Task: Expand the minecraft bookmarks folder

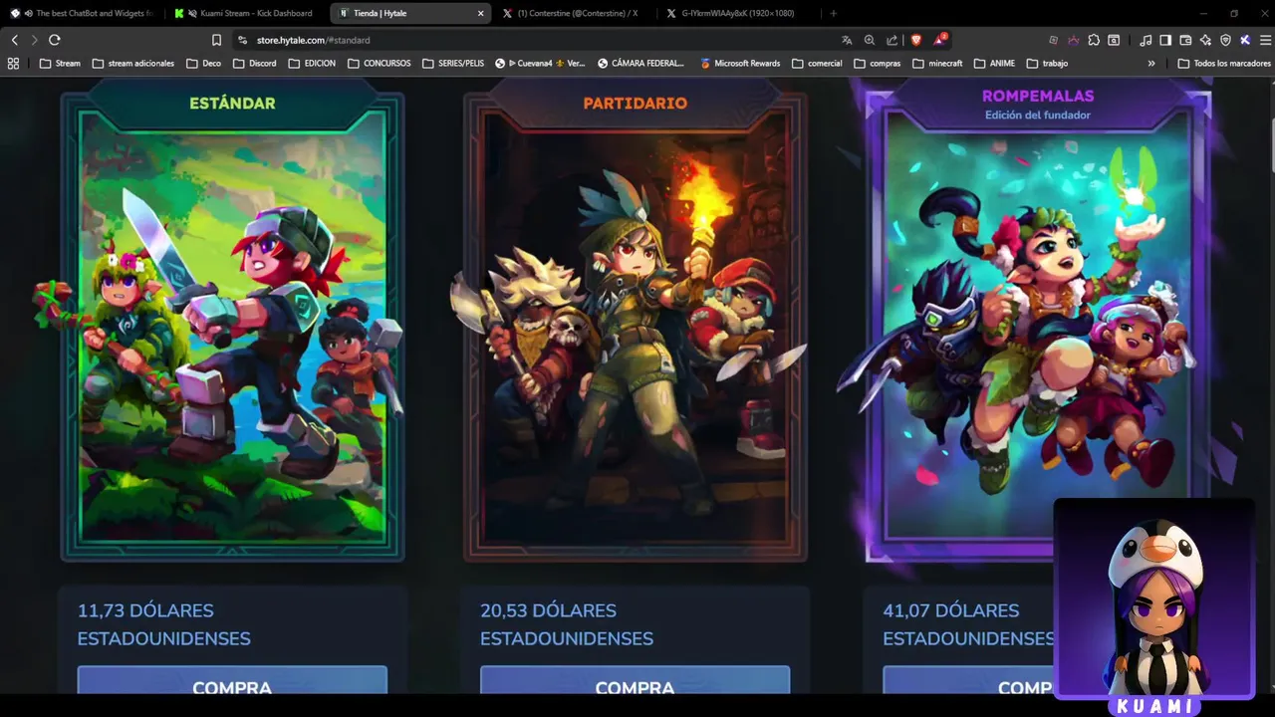Action: [x=937, y=63]
